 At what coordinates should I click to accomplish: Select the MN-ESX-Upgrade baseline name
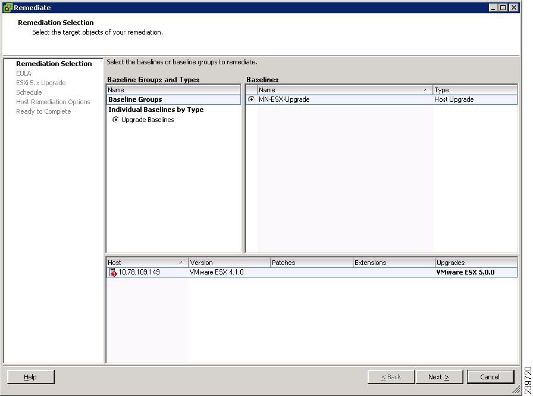pyautogui.click(x=284, y=99)
